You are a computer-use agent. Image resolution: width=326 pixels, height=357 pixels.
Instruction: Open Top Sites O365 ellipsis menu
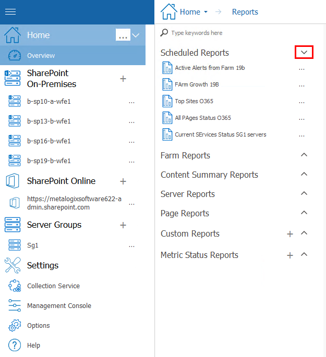tap(301, 103)
